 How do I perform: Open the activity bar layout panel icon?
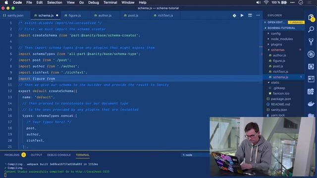tap(311, 79)
